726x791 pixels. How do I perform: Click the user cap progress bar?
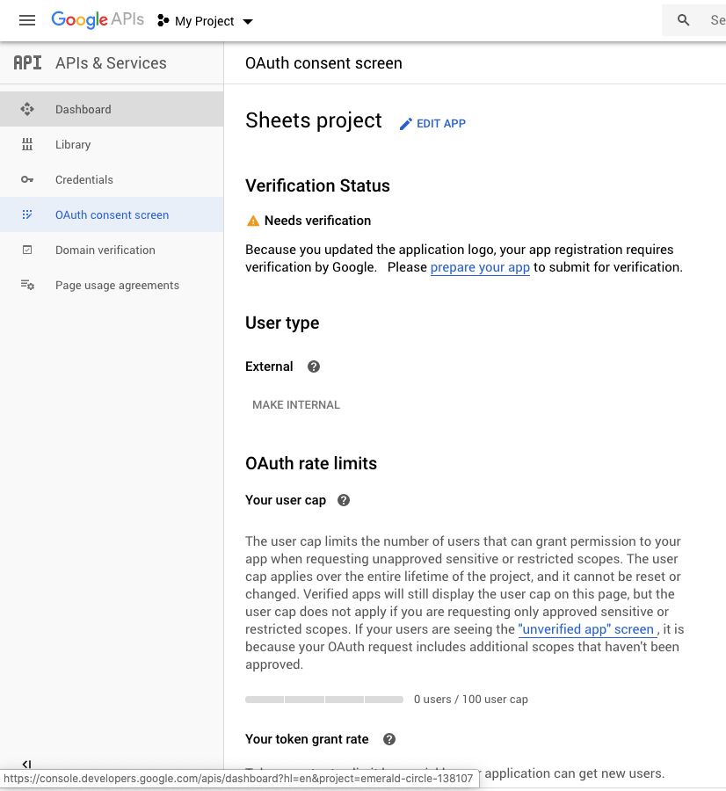(324, 700)
